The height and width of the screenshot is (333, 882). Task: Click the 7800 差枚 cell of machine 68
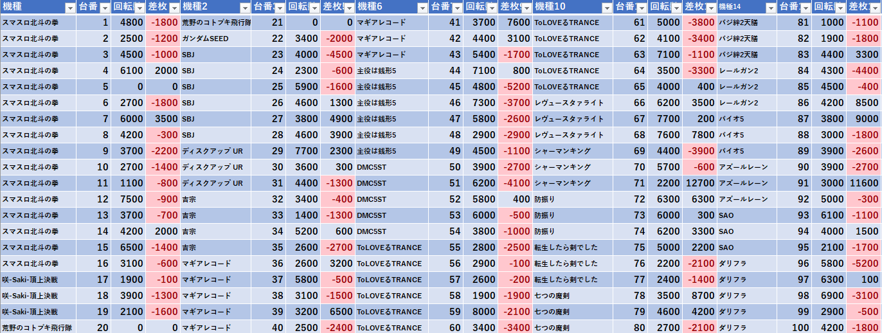pyautogui.click(x=699, y=135)
